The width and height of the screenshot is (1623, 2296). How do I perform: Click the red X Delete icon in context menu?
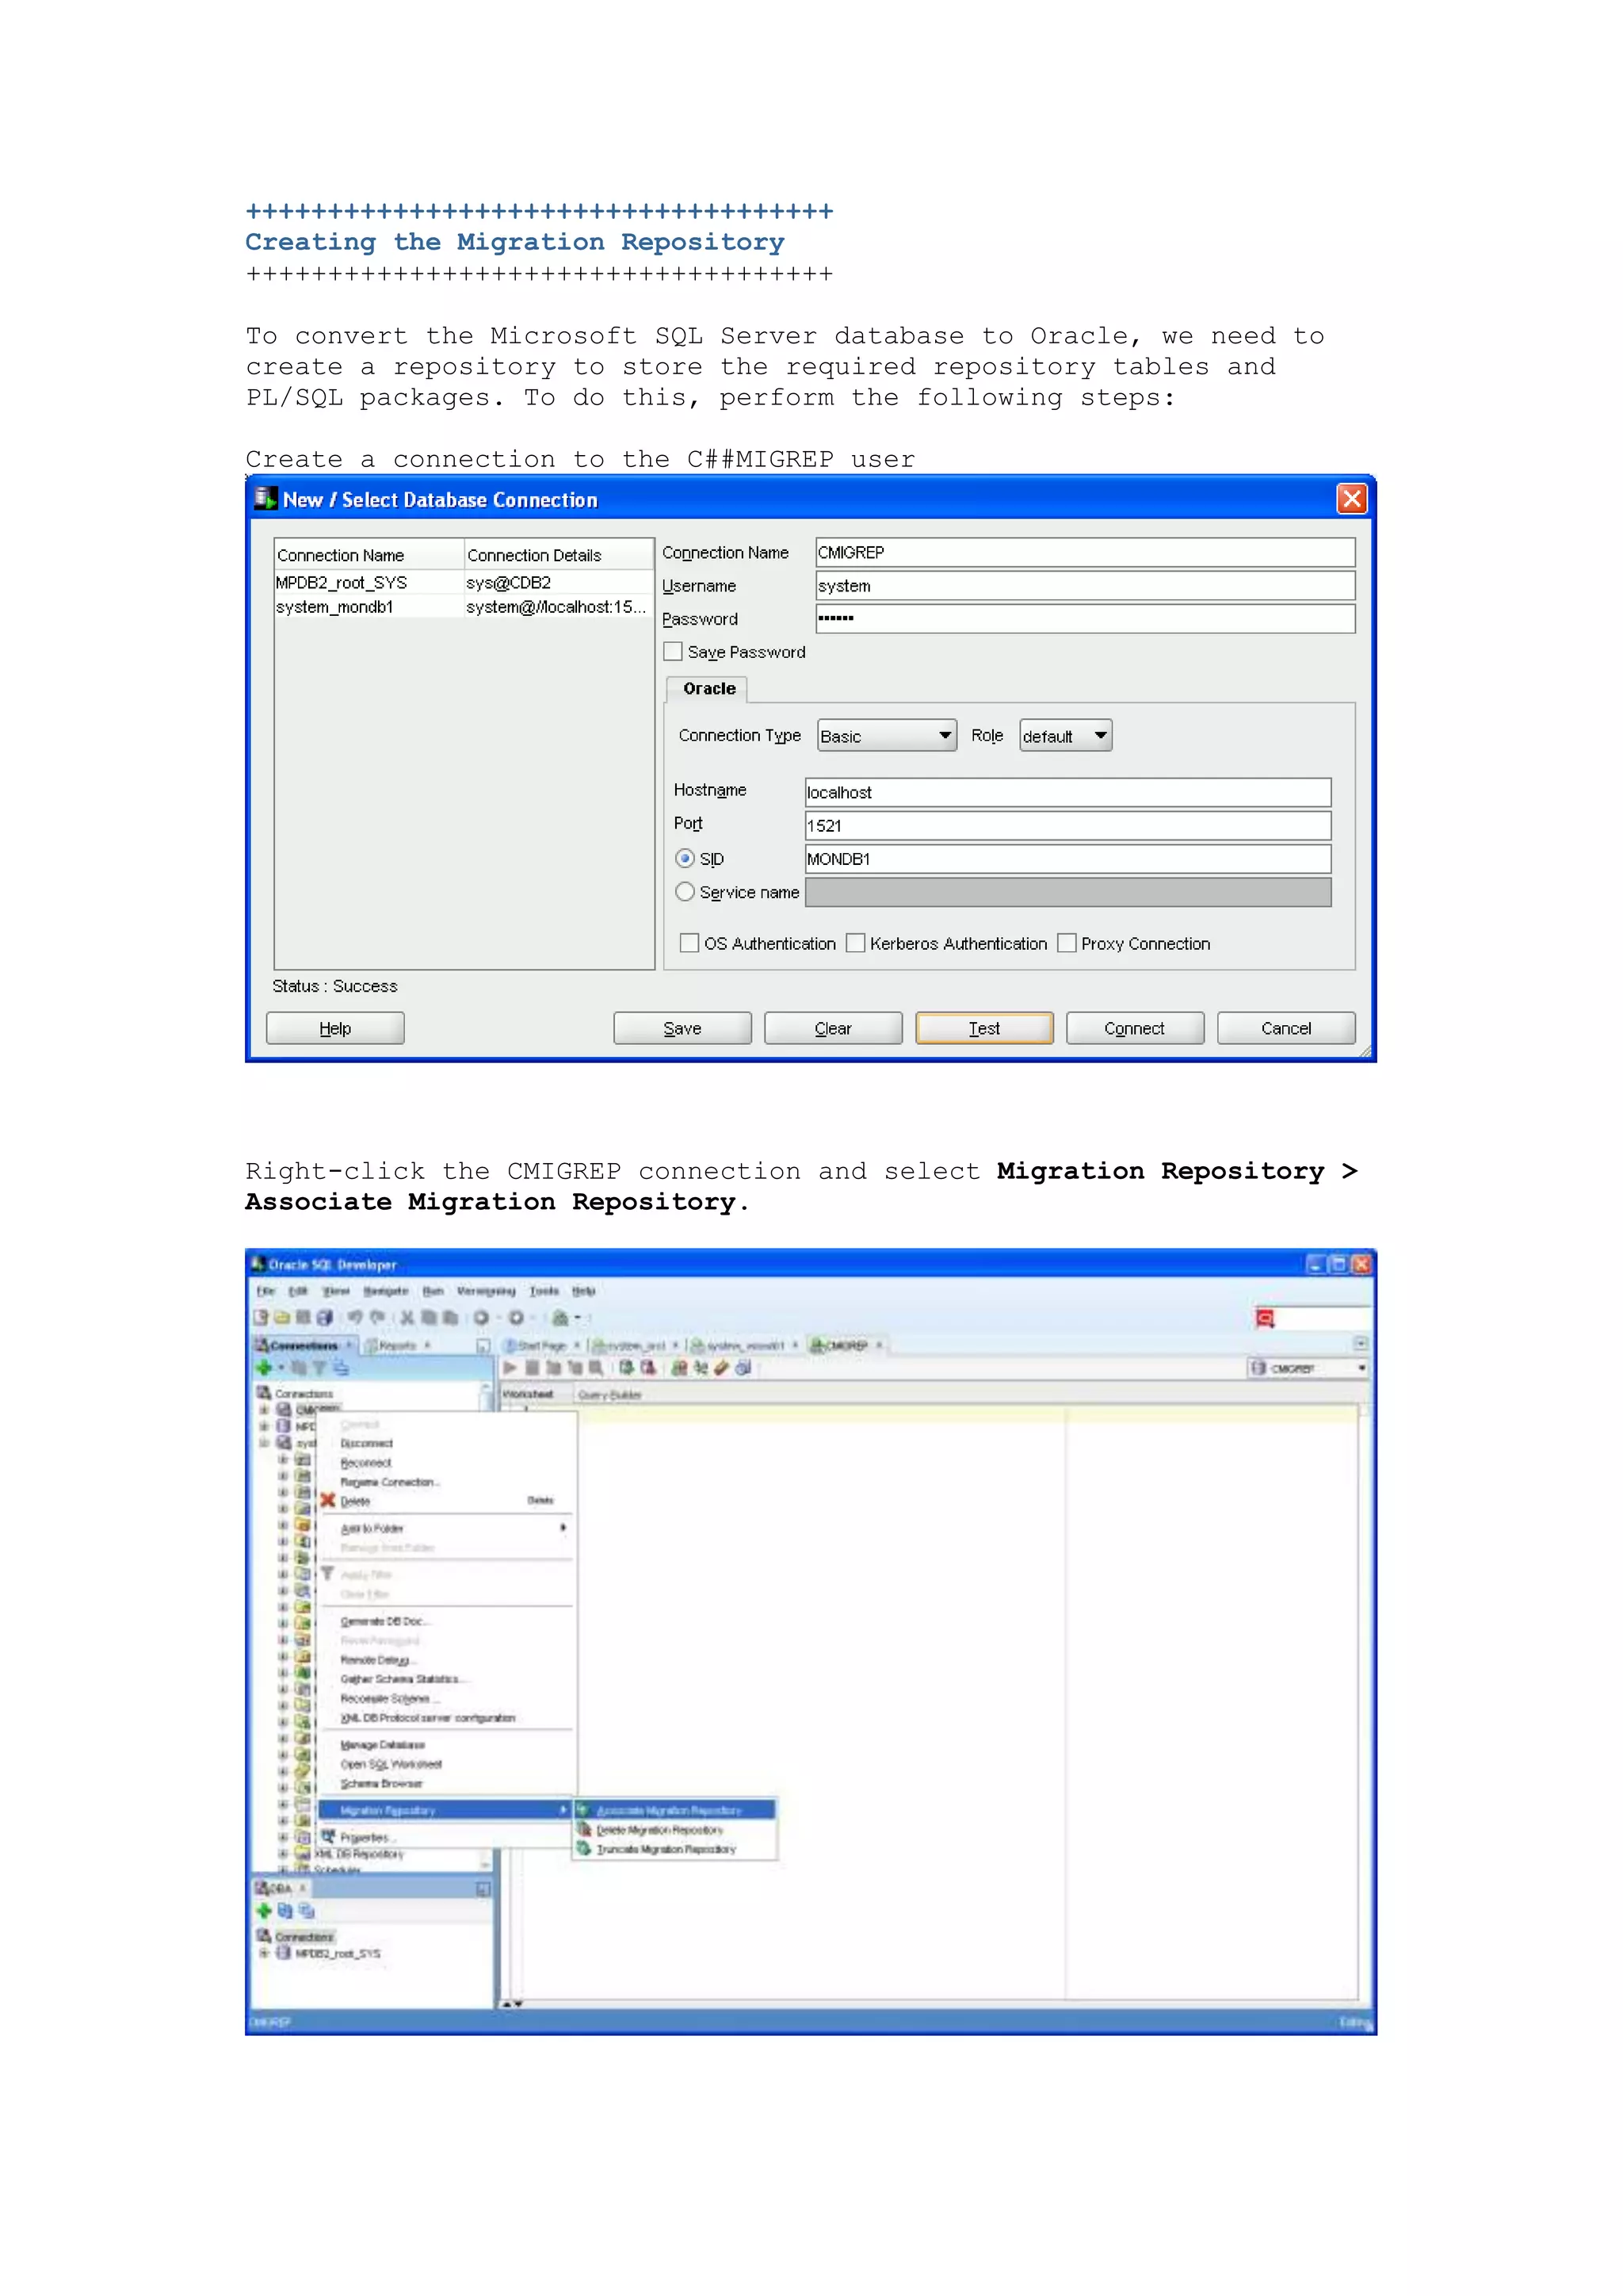click(x=328, y=1500)
